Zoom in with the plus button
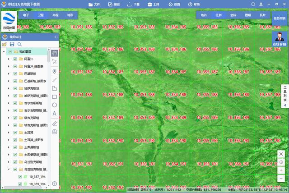The height and width of the screenshot is (193, 289). (281, 170)
